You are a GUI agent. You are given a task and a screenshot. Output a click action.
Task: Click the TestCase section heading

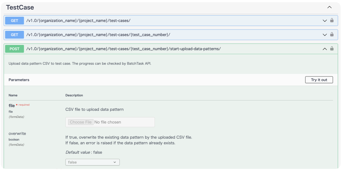tap(20, 7)
